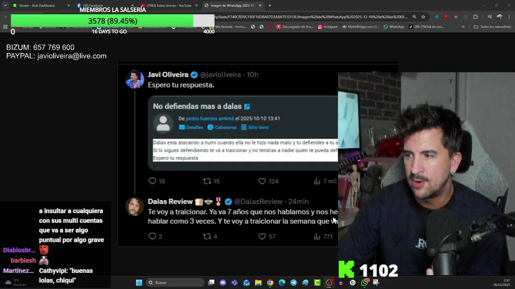Click the Javi Oliveira display name
Image resolution: width=515 pixels, height=289 pixels.
tap(168, 75)
